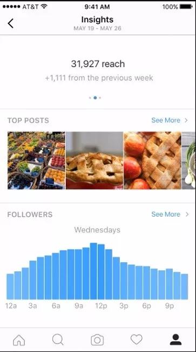Select the middle page indicator dot
196x352 pixels.
(95, 97)
